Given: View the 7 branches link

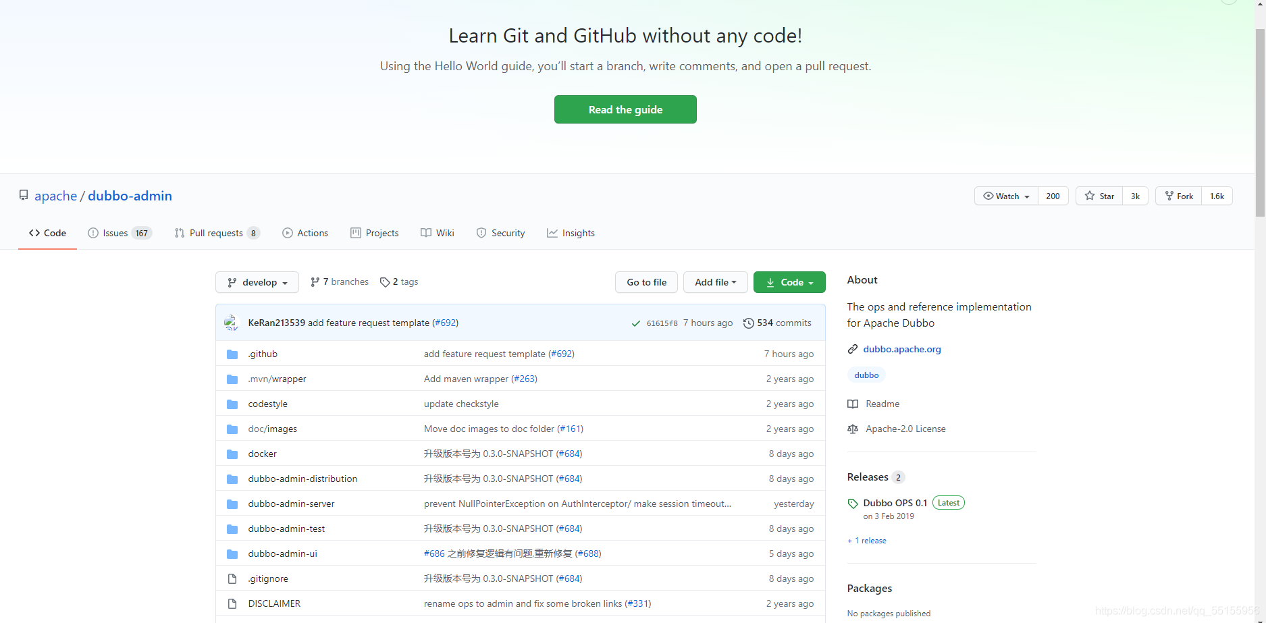Looking at the screenshot, I should click(340, 281).
